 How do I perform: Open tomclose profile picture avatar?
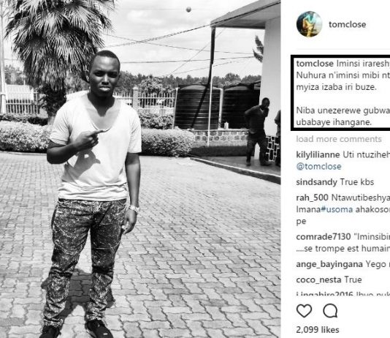(x=309, y=24)
